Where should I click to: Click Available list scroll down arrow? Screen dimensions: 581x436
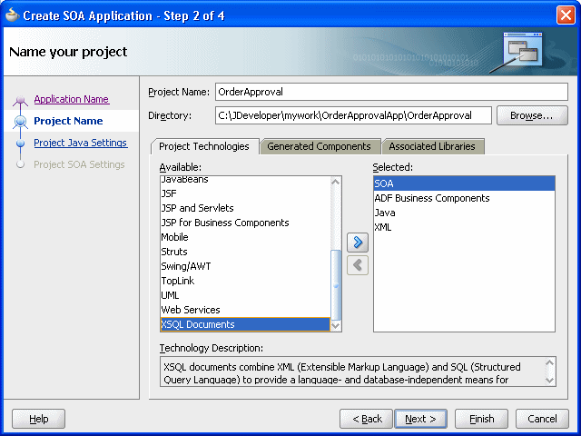coord(336,326)
